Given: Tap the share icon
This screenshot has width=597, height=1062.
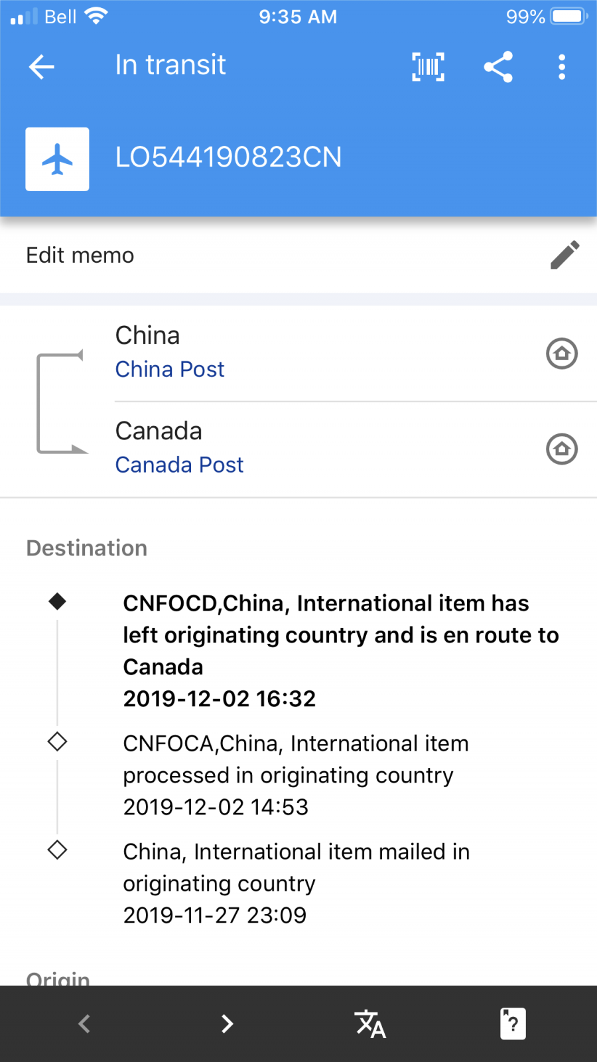Looking at the screenshot, I should pyautogui.click(x=498, y=66).
